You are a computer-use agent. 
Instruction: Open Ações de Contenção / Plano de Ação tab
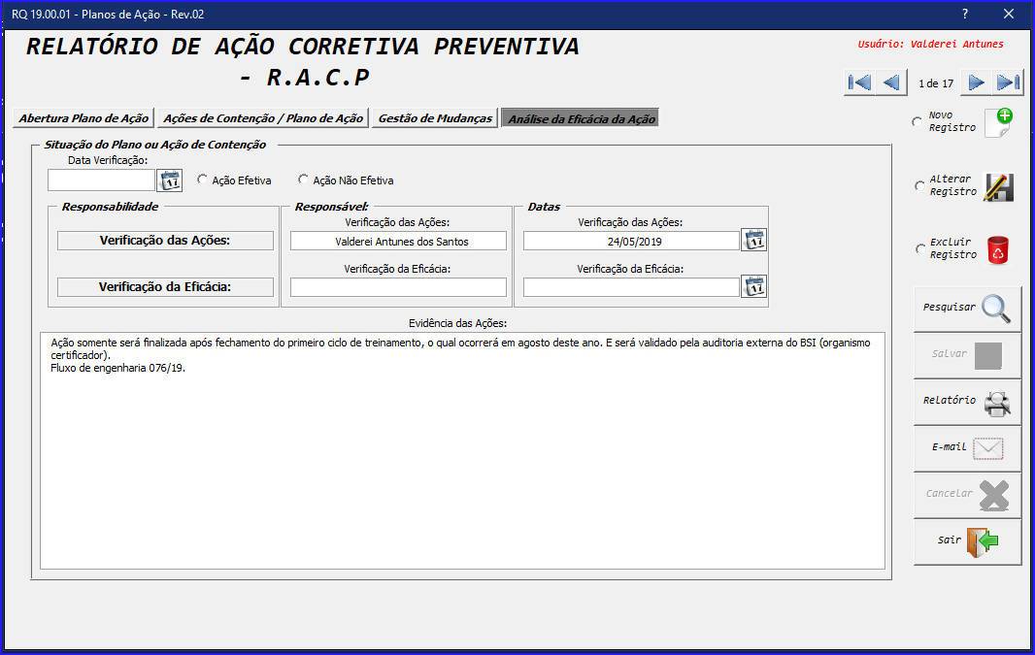click(263, 118)
